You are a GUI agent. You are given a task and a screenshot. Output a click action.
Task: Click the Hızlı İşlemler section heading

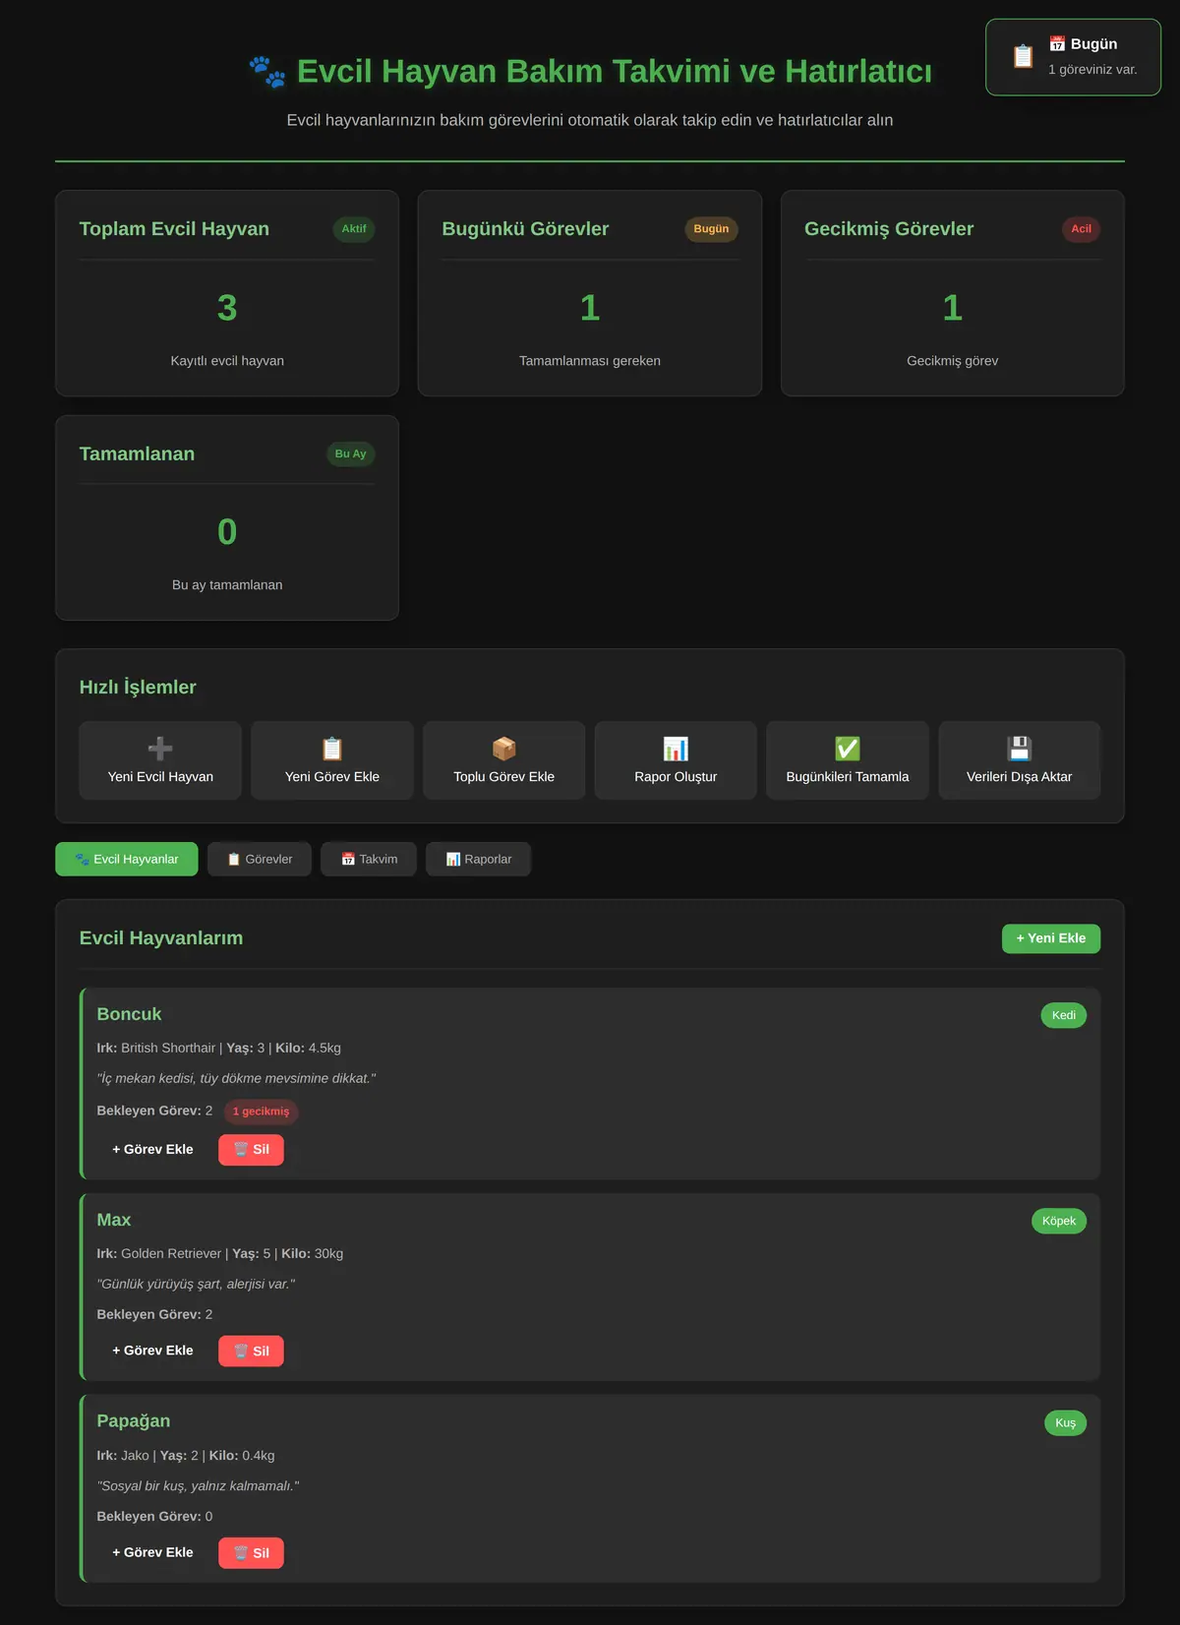coord(138,688)
